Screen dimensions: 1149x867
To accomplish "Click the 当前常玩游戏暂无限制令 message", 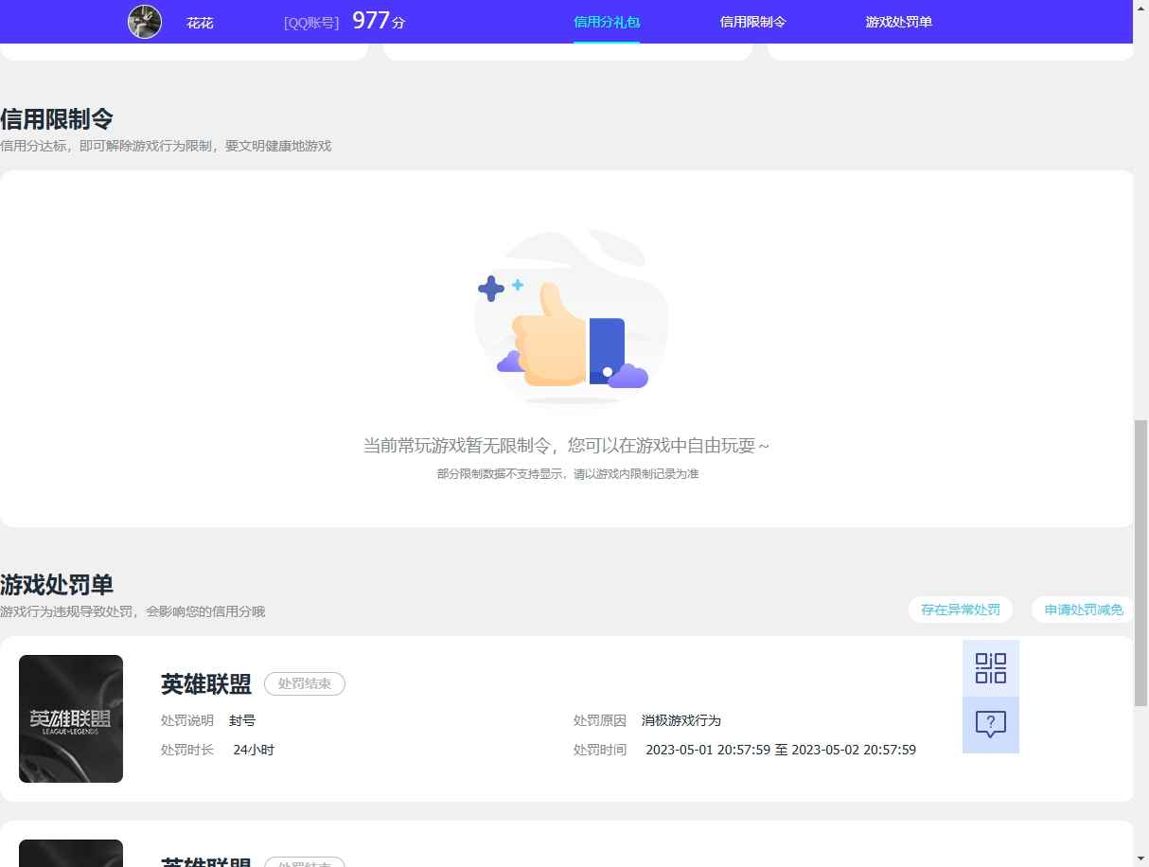I will click(x=566, y=445).
